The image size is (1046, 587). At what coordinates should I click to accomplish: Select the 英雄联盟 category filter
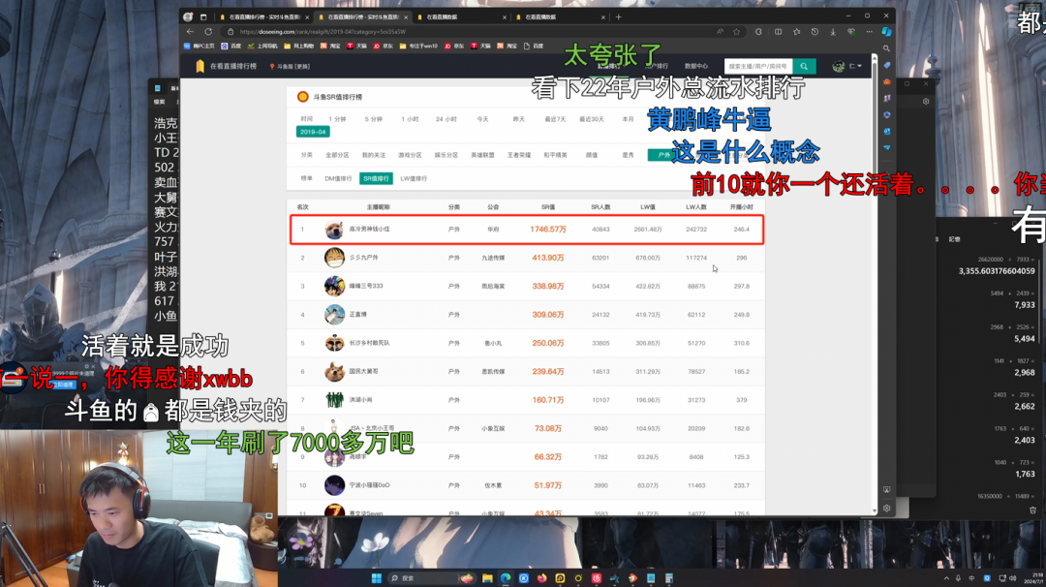click(482, 155)
